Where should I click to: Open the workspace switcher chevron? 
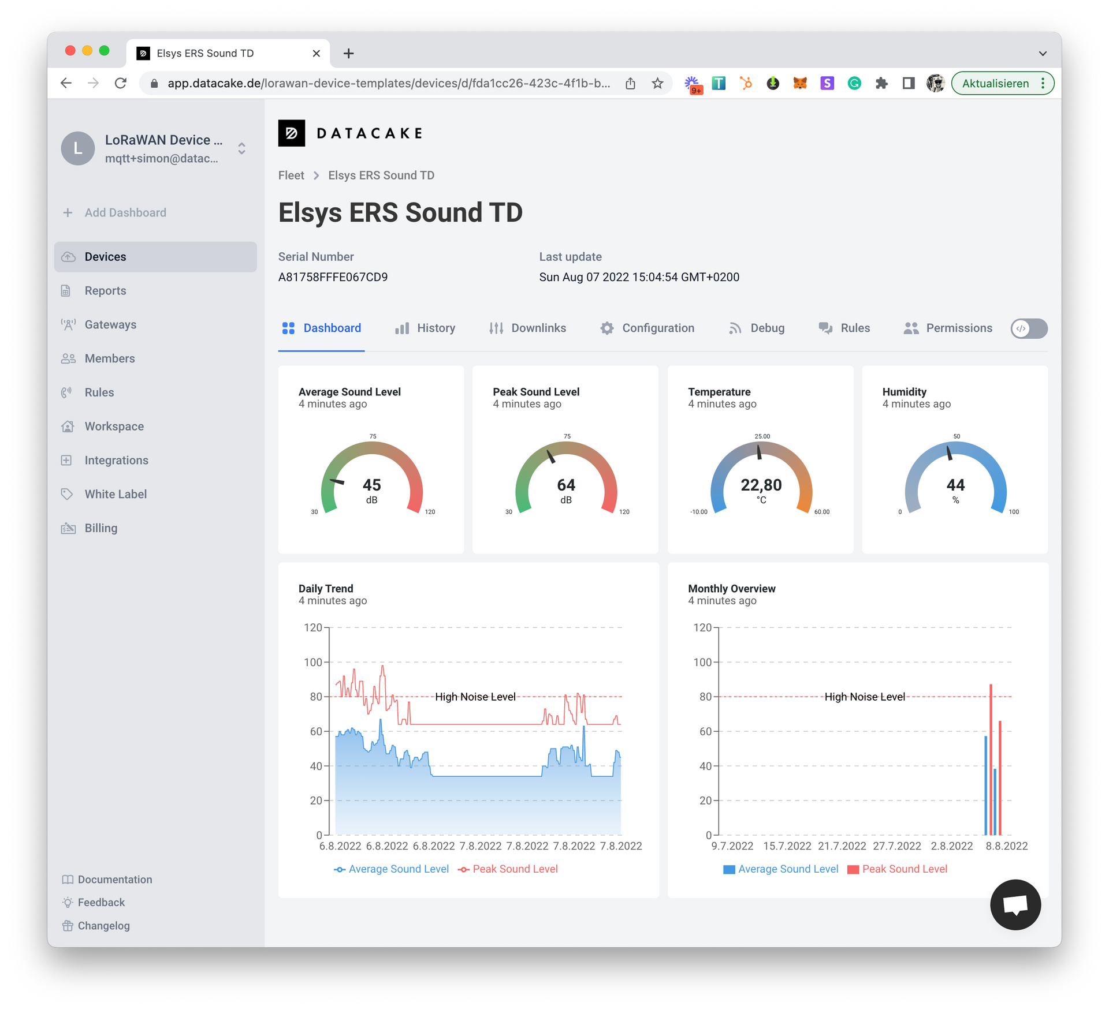pos(241,148)
